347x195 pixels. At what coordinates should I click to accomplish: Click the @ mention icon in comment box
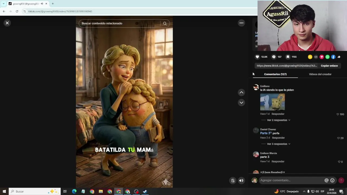[x=326, y=180]
